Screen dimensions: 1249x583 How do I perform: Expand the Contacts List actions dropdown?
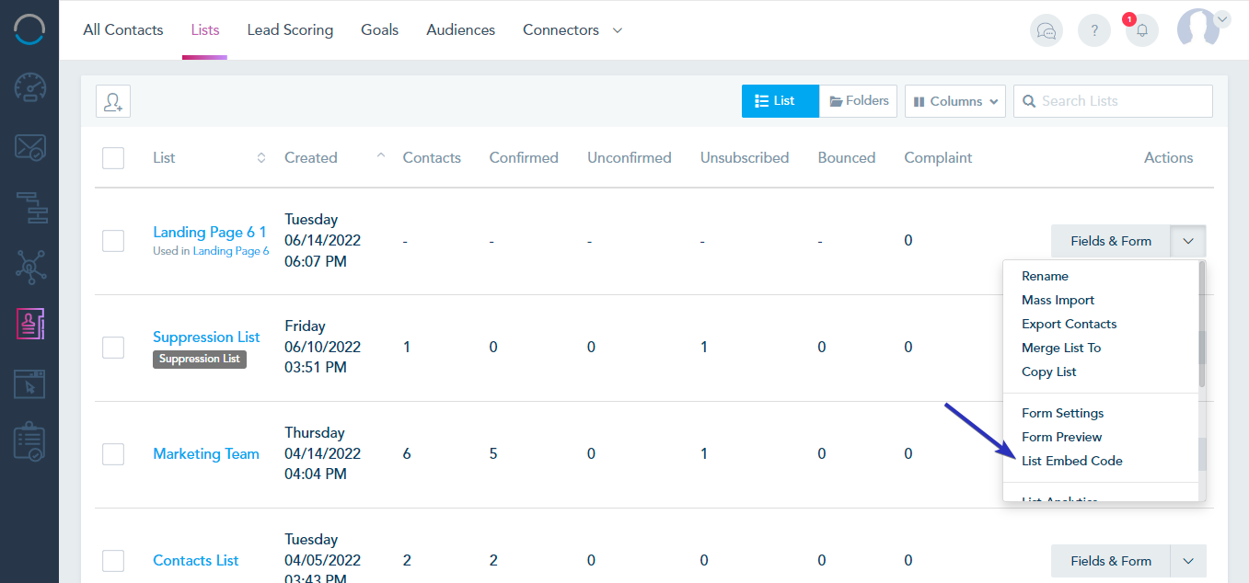[1188, 561]
